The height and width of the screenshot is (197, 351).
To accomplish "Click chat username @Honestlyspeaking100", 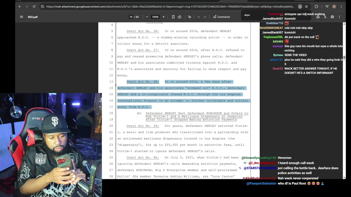I will [x=259, y=158].
